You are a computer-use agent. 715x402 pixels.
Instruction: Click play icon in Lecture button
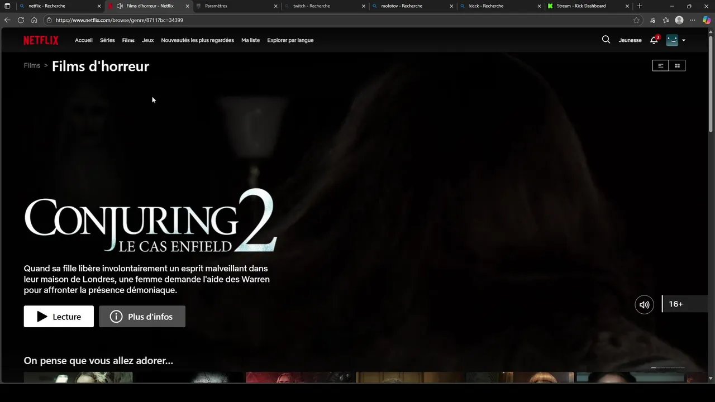42,317
